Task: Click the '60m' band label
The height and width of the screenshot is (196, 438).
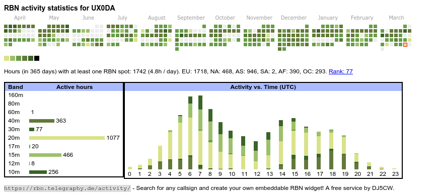Action: click(14, 113)
